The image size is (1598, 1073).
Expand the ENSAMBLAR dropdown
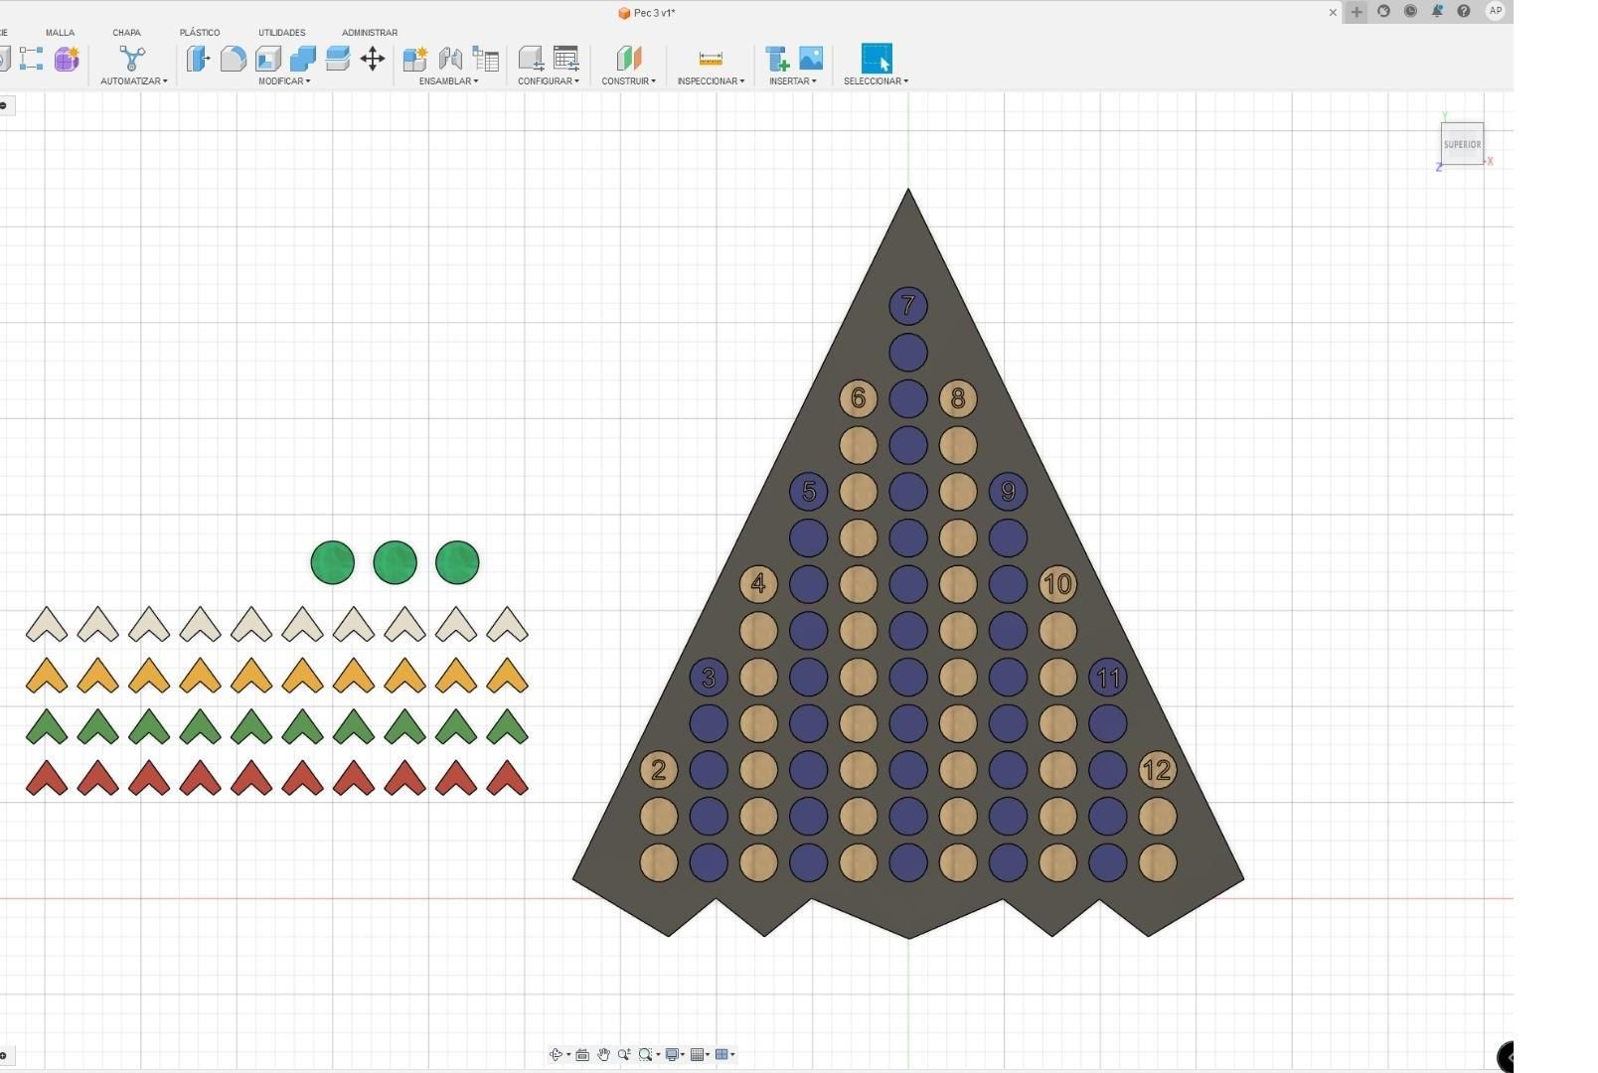[448, 81]
